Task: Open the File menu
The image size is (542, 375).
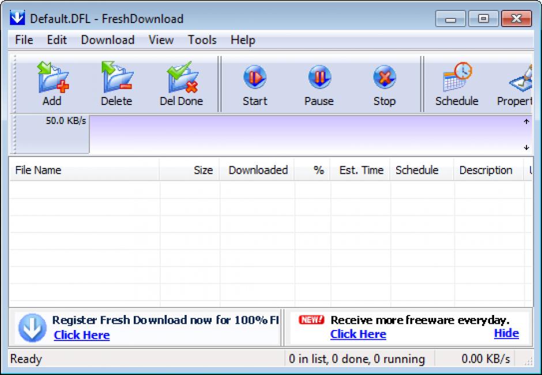Action: (24, 40)
